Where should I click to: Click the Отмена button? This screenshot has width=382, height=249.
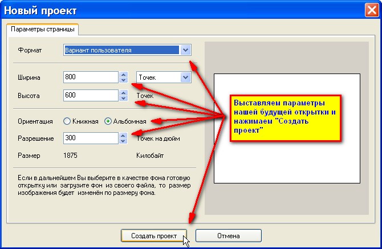[x=228, y=236]
